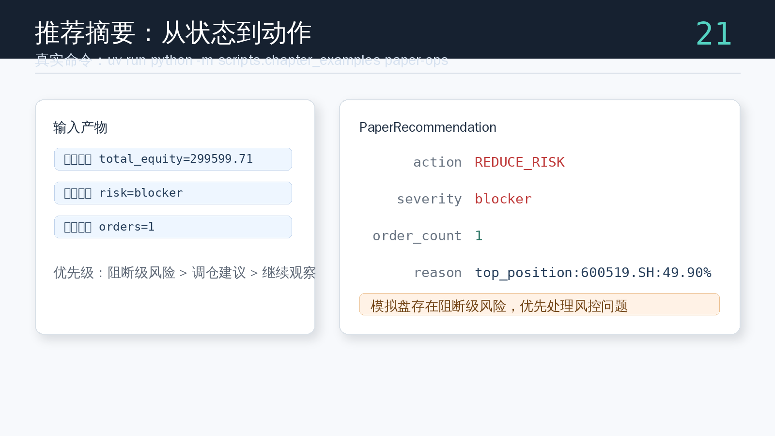The image size is (775, 436).
Task: Select the orders=1 chip
Action: (x=173, y=227)
